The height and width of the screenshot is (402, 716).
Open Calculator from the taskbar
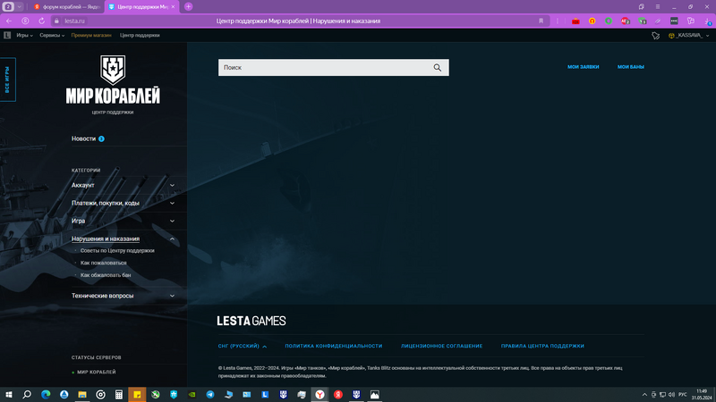tap(119, 394)
